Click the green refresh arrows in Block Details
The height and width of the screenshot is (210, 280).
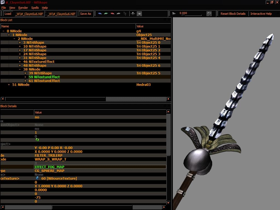pyautogui.click(x=37, y=140)
